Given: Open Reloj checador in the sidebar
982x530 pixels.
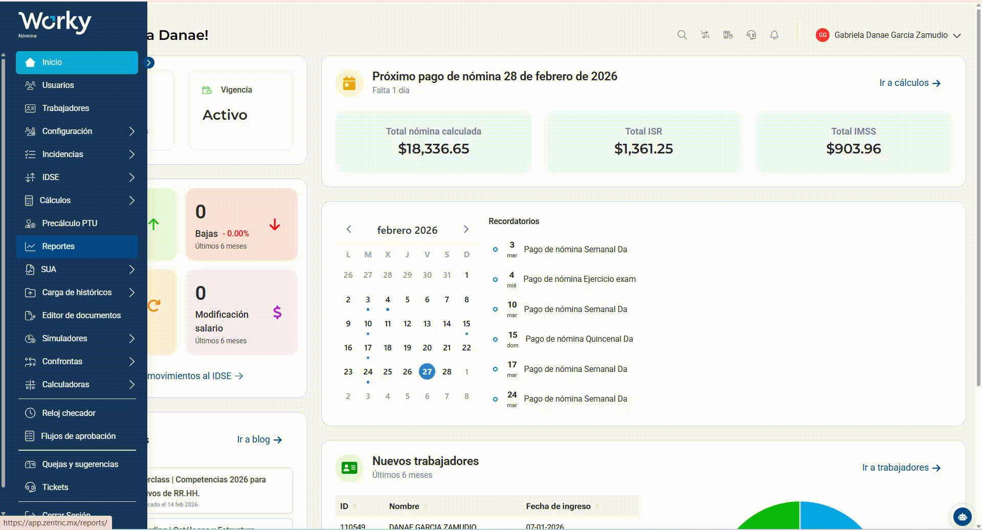Looking at the screenshot, I should coord(77,413).
